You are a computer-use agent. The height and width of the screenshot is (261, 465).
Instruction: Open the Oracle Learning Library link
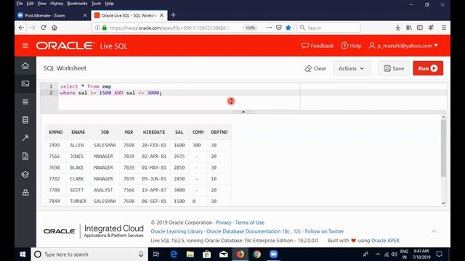coord(177,231)
